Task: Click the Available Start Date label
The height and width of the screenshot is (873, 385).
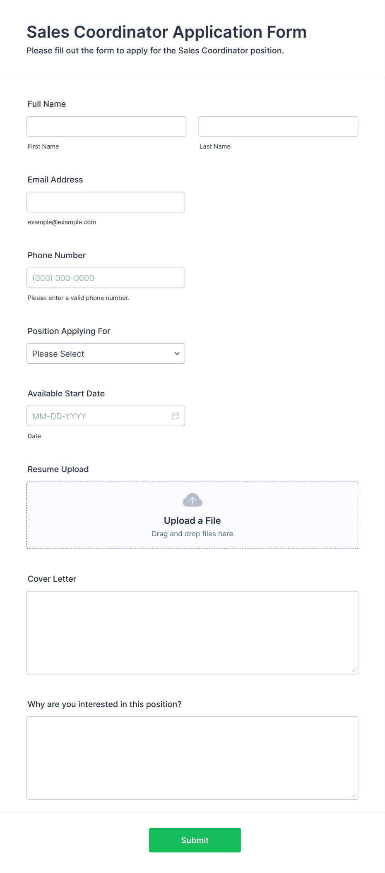Action: coord(66,393)
